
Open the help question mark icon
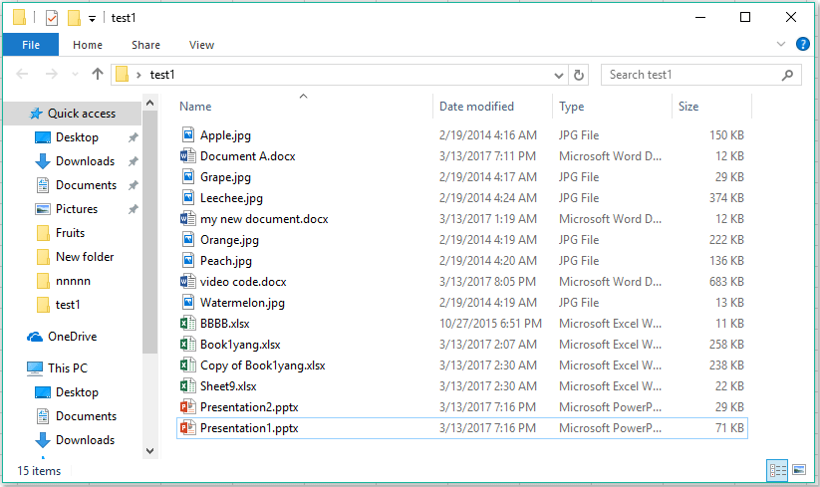[x=801, y=45]
